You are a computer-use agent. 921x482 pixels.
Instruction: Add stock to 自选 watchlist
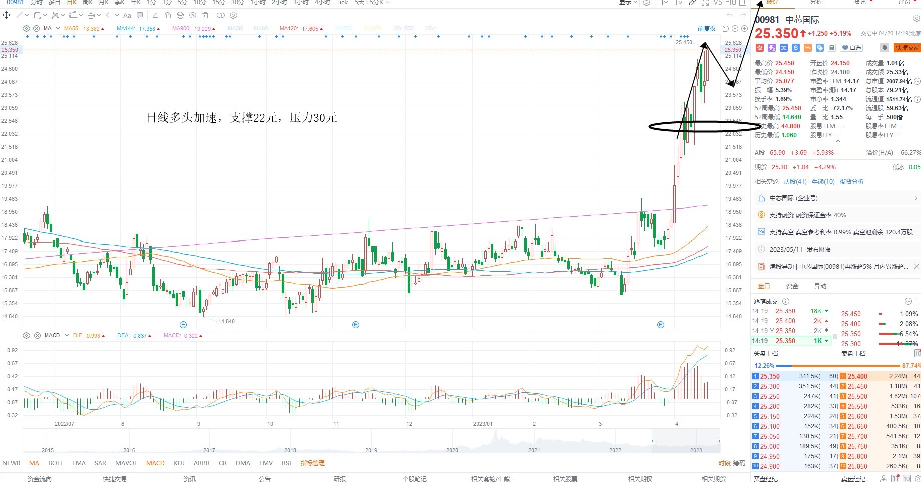[x=851, y=48]
